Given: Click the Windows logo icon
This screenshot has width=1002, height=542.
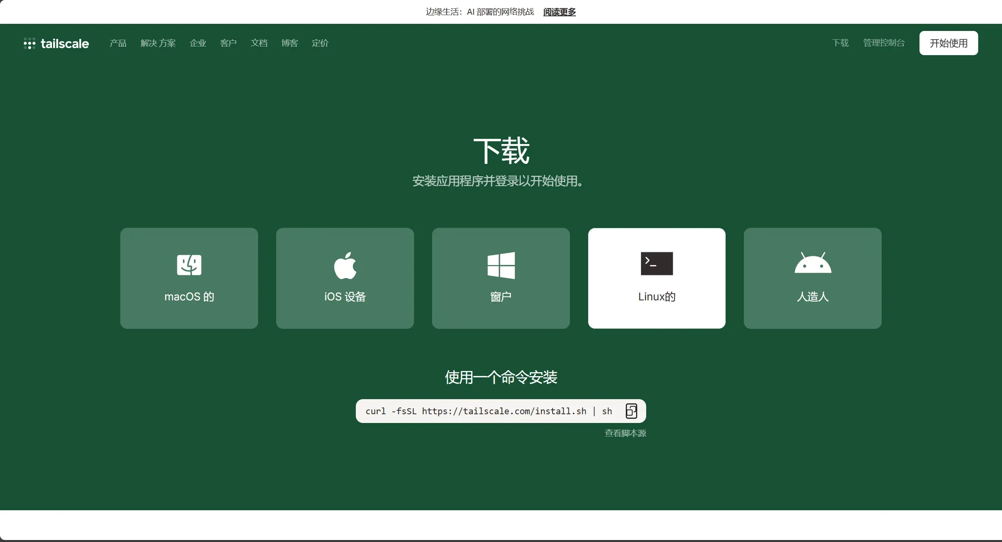Looking at the screenshot, I should (501, 265).
